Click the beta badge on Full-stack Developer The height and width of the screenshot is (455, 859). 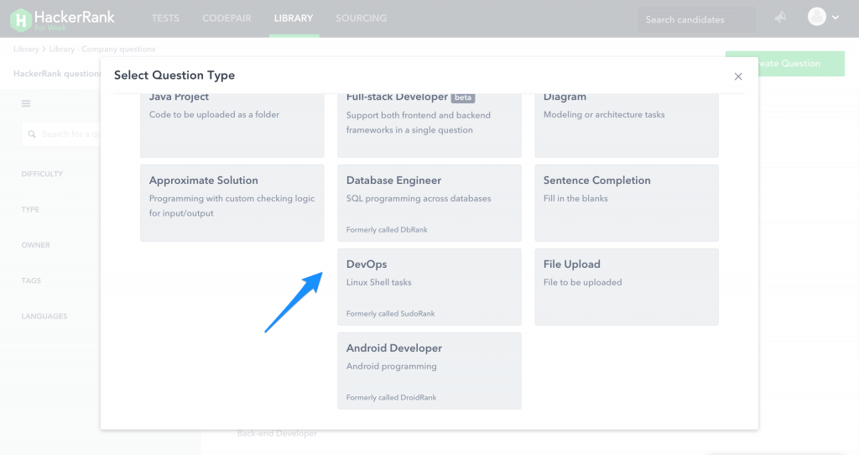click(x=463, y=97)
